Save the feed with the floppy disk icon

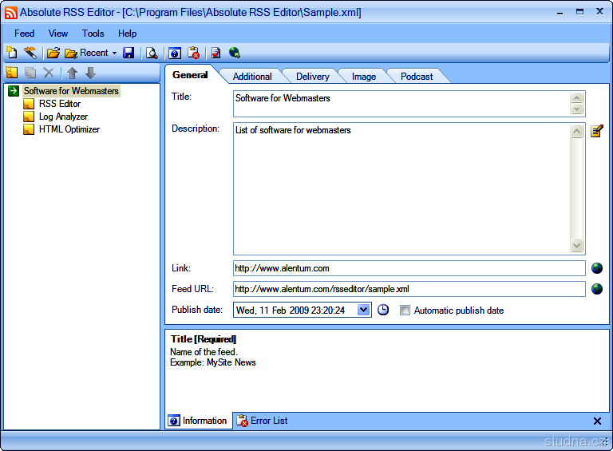pyautogui.click(x=129, y=53)
